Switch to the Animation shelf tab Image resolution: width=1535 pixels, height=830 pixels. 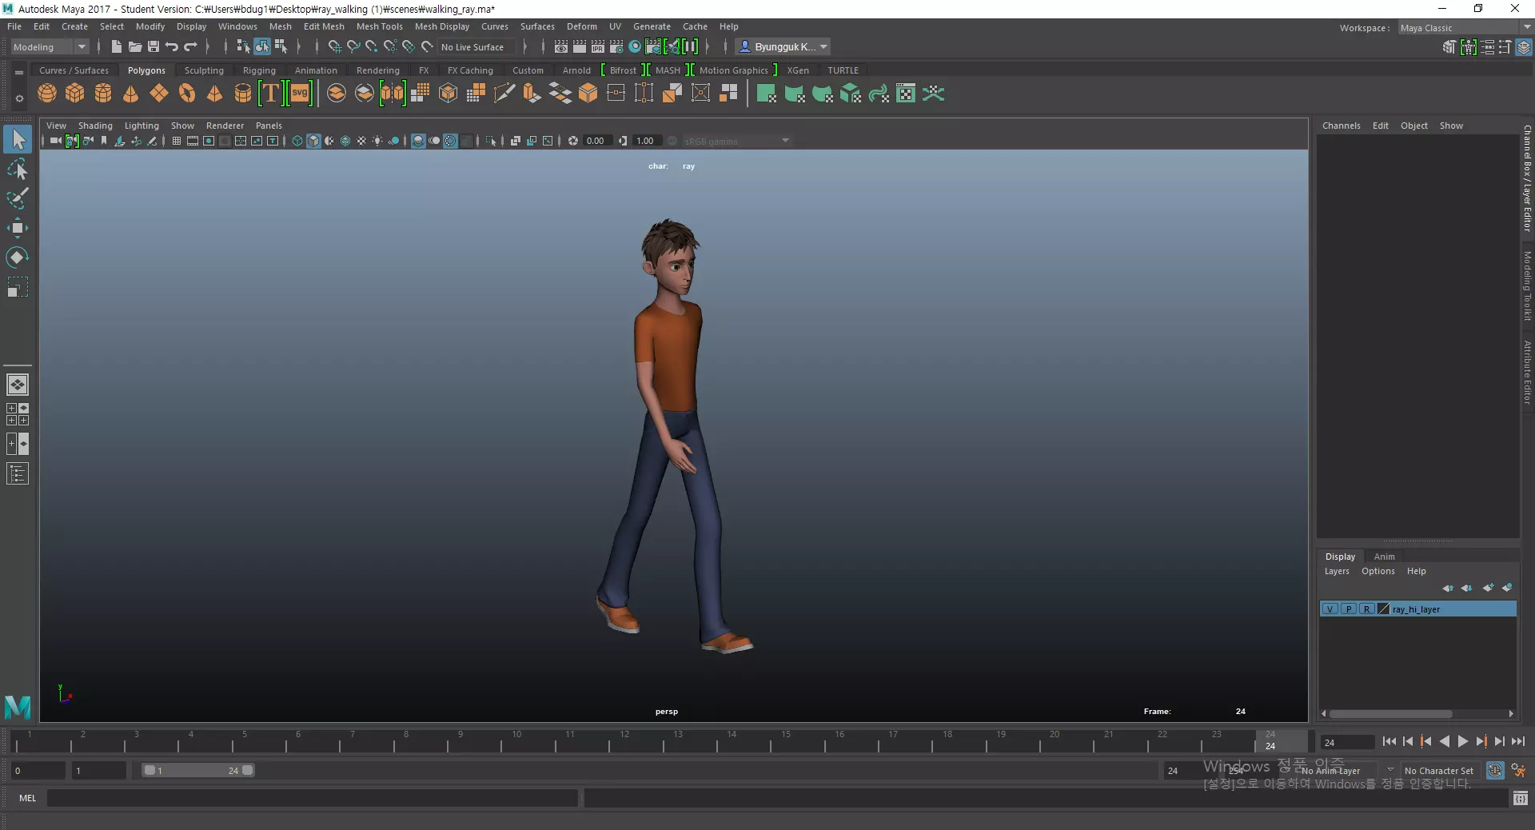(x=316, y=70)
